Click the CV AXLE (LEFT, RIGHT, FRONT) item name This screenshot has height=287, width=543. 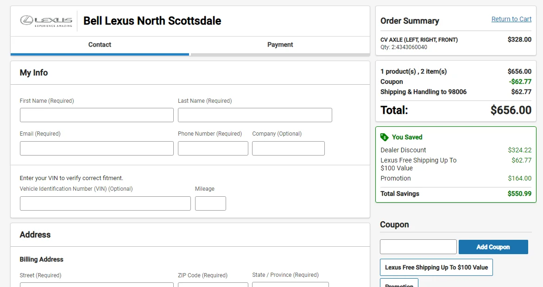(x=419, y=40)
